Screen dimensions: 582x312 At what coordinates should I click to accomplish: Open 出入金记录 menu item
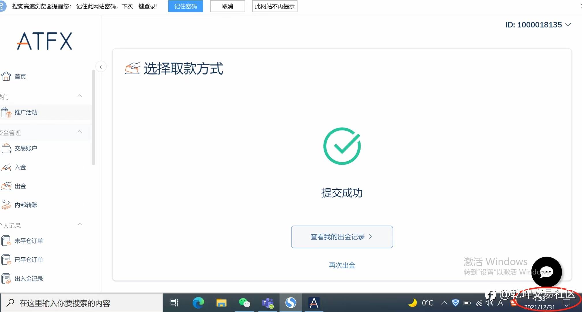click(29, 278)
